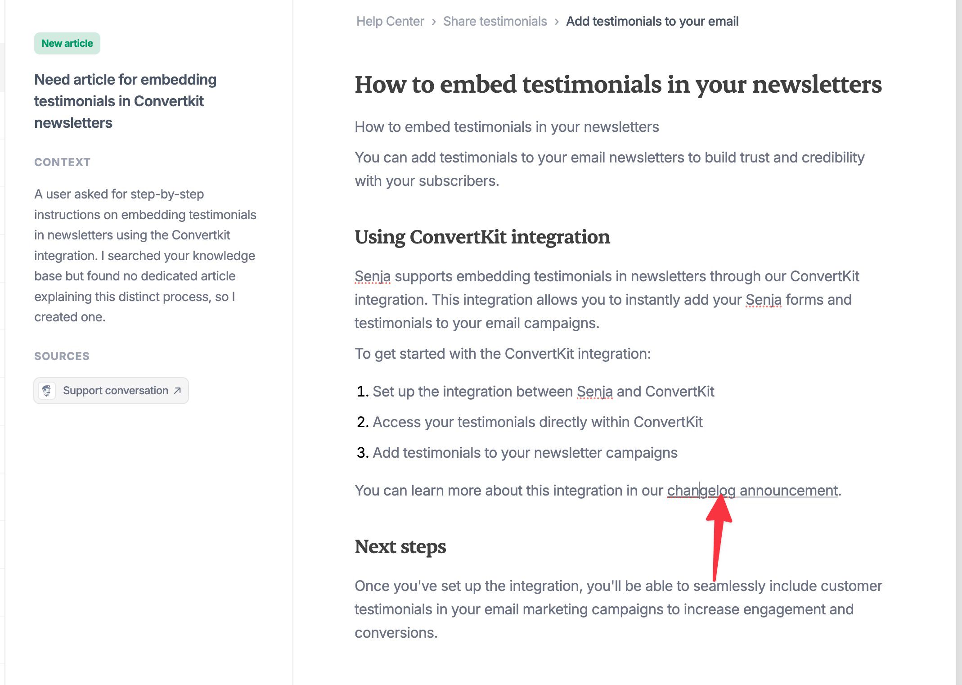Open the Support conversation source button
The height and width of the screenshot is (685, 962).
click(x=111, y=390)
